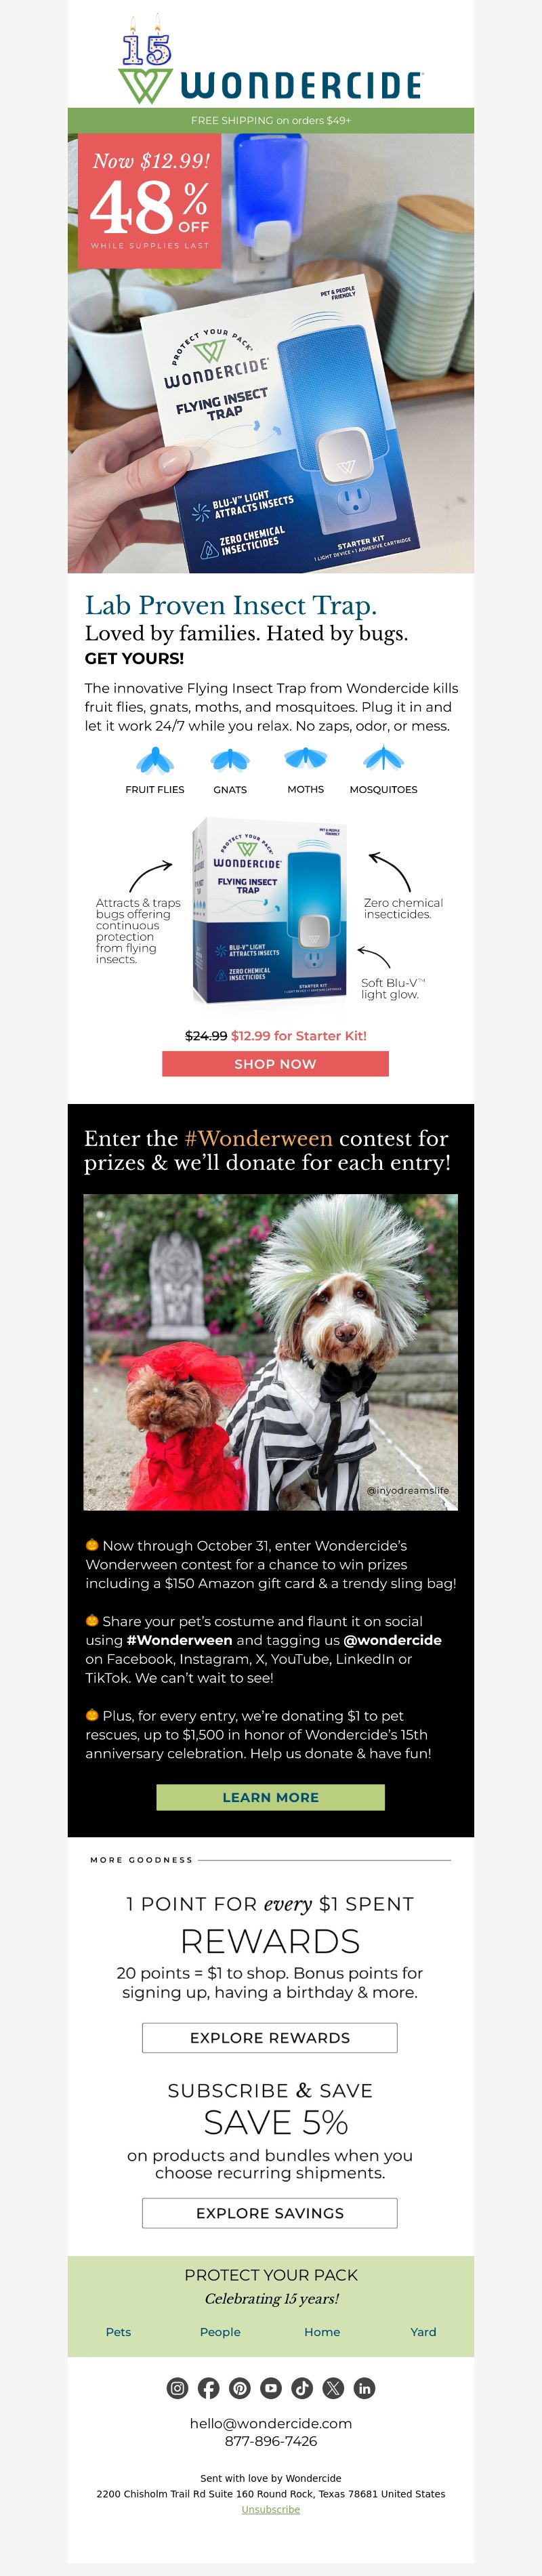
Task: Open the Facebook social icon
Action: pyautogui.click(x=208, y=2388)
